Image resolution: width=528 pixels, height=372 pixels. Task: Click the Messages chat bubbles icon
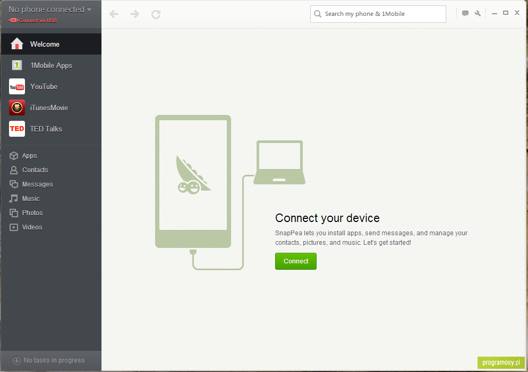click(14, 184)
